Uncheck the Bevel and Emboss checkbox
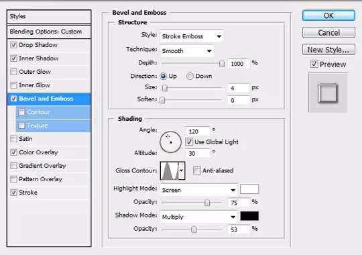The height and width of the screenshot is (255, 362). (13, 99)
